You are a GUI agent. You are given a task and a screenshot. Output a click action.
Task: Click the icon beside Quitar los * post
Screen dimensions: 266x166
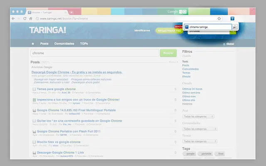coord(34,121)
